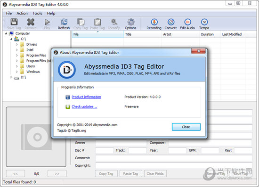Click the Computer icon in tree
259x187 pixels.
11,33
